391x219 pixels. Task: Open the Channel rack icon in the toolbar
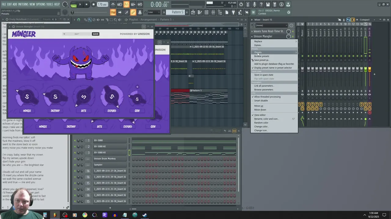206,12
